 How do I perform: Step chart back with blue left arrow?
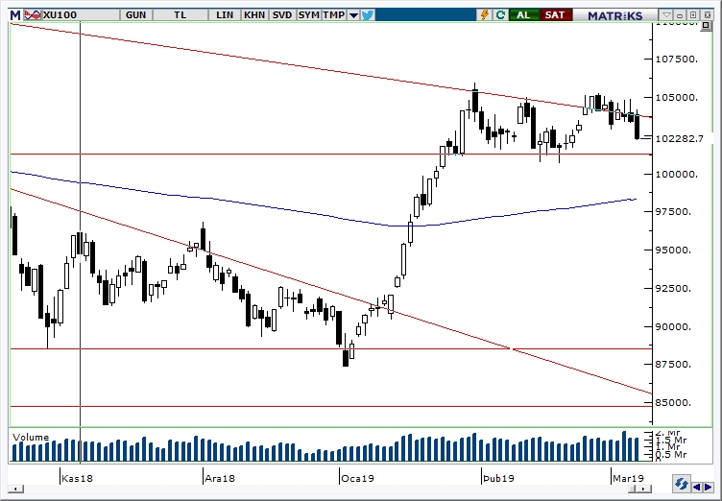697,487
